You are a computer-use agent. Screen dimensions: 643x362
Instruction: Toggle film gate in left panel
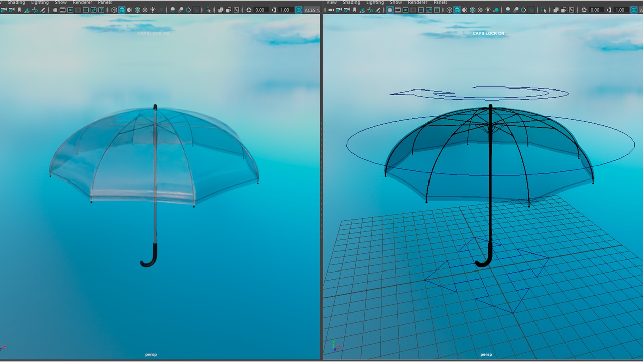tap(62, 10)
